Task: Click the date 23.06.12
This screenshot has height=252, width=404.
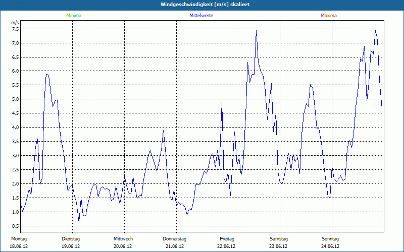Action: tap(278, 246)
